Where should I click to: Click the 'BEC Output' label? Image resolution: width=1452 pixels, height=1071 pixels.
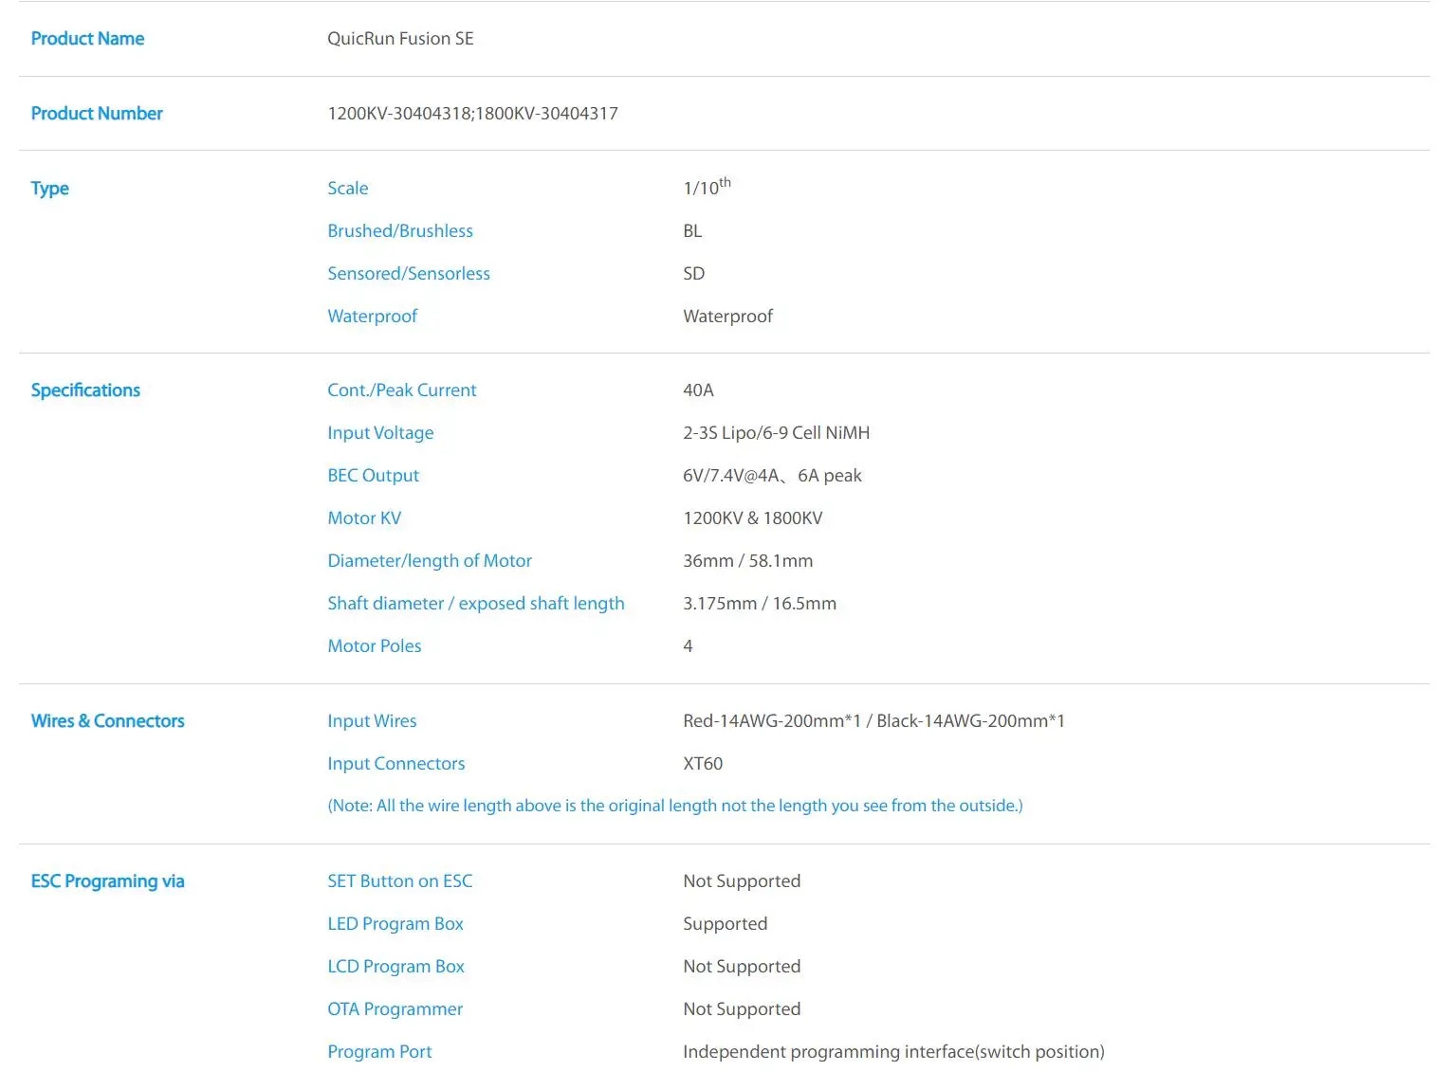pyautogui.click(x=373, y=476)
